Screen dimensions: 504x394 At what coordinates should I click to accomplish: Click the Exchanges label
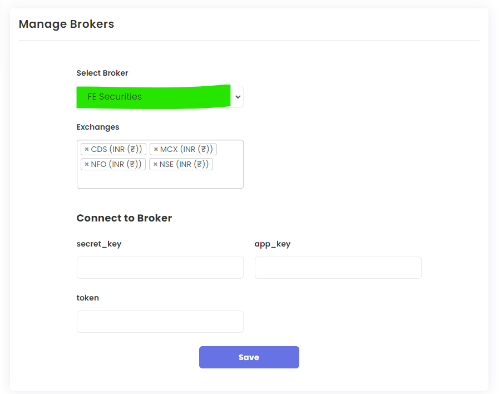(x=98, y=127)
